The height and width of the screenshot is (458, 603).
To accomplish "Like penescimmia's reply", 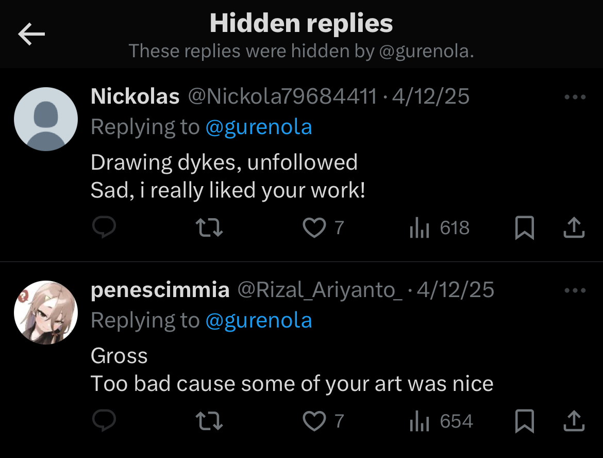I will pyautogui.click(x=314, y=421).
